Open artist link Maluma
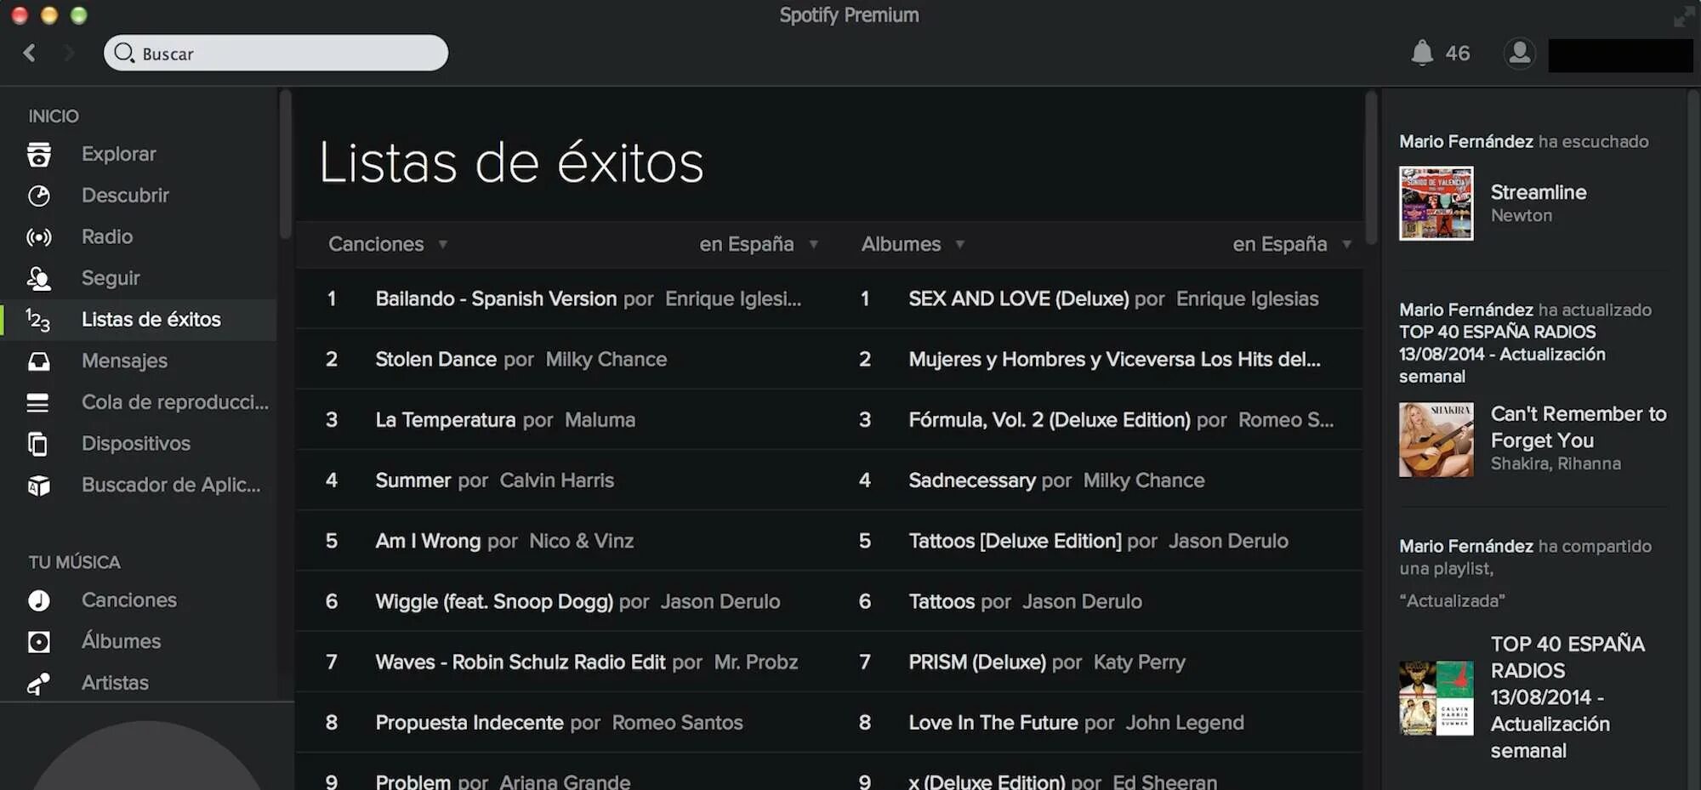This screenshot has height=790, width=1701. tap(600, 420)
